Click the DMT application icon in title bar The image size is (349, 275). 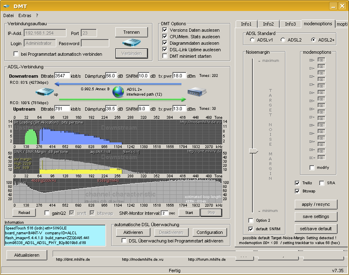click(7, 6)
